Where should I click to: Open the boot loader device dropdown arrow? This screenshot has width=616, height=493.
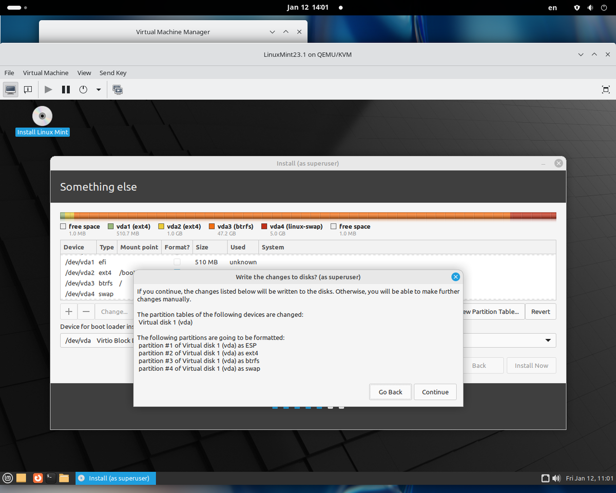[x=548, y=340]
